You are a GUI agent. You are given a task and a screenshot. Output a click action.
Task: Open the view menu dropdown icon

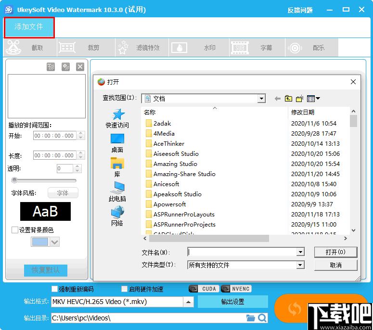pos(313,99)
